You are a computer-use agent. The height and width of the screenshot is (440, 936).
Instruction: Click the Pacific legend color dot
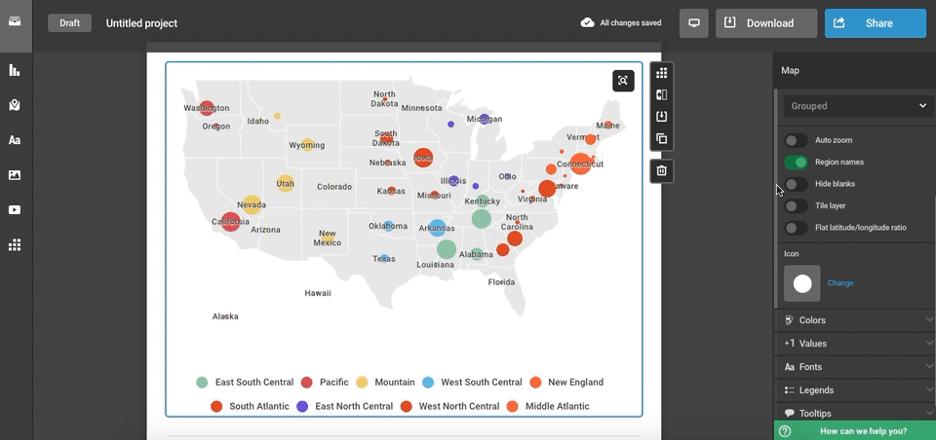(306, 383)
